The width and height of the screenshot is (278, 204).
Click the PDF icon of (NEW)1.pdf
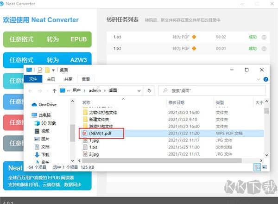[x=85, y=133]
